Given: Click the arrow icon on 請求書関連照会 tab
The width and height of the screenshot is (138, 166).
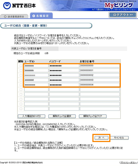Looking at the screenshot, I should [5, 17].
